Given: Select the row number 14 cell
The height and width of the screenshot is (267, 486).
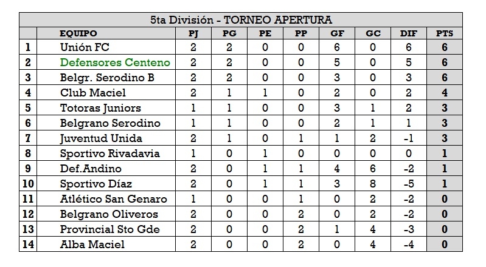Looking at the screenshot, I should (28, 245).
